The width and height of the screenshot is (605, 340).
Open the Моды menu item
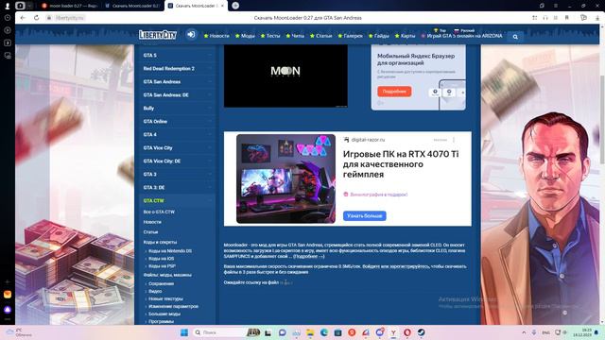click(245, 36)
